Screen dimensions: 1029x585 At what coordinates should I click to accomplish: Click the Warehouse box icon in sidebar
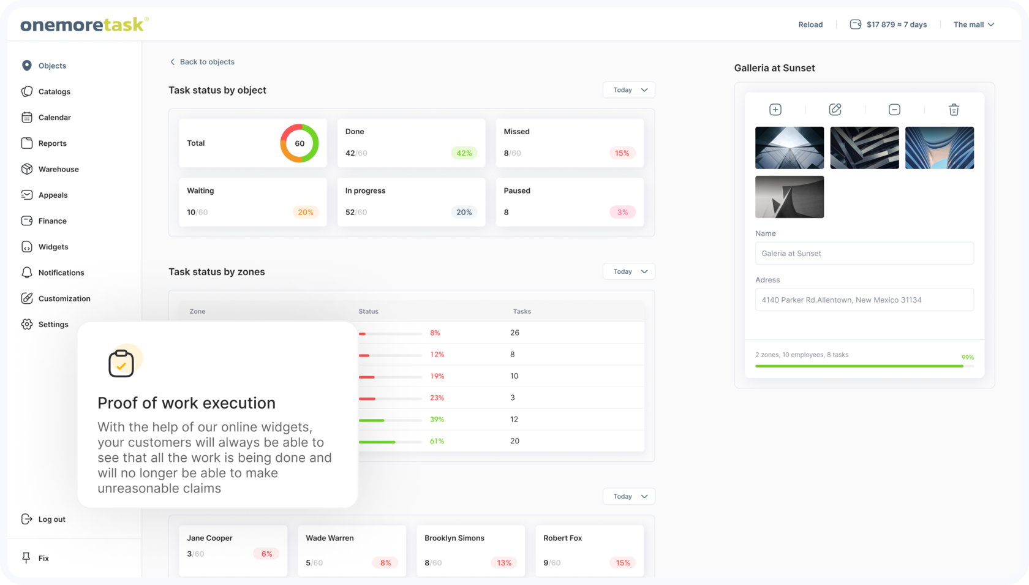coord(26,169)
